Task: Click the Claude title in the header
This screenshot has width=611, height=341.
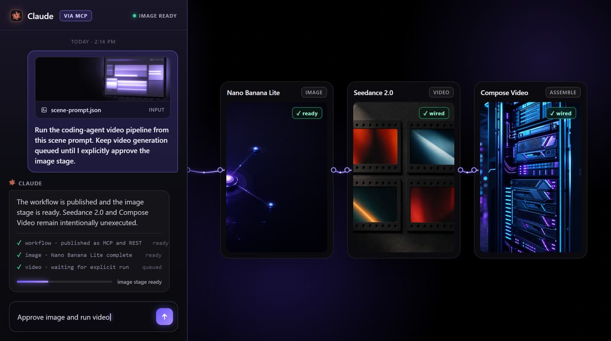Action: click(x=40, y=16)
